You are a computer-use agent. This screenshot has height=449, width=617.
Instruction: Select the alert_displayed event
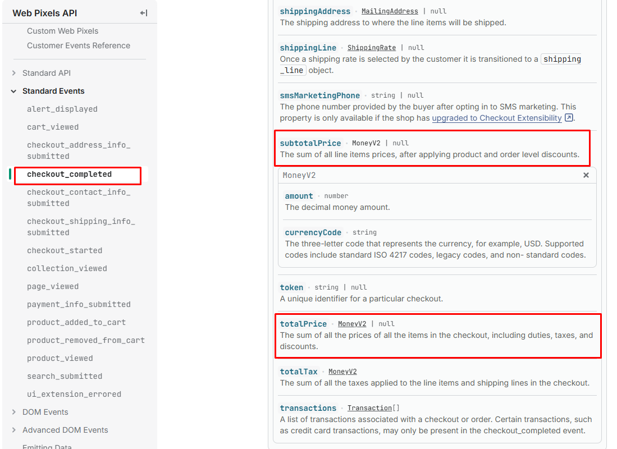pyautogui.click(x=62, y=109)
